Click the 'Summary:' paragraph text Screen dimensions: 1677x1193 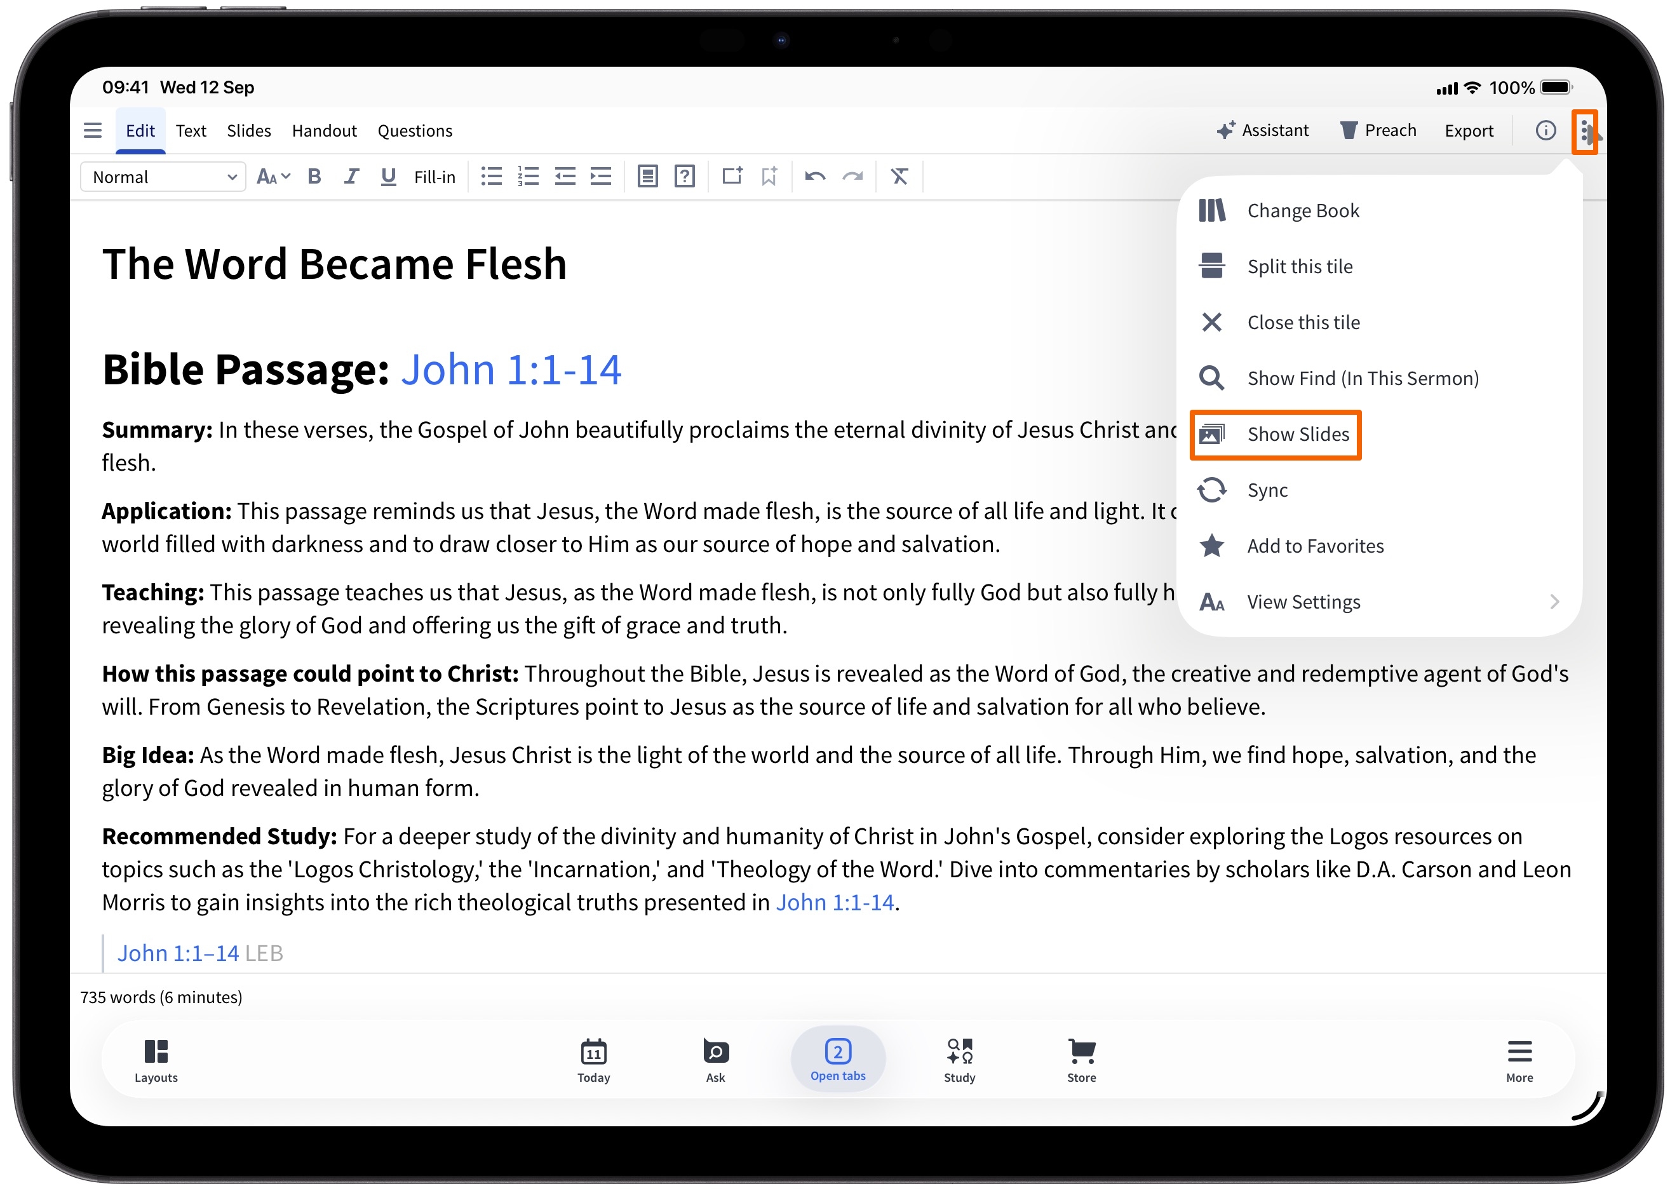[639, 446]
